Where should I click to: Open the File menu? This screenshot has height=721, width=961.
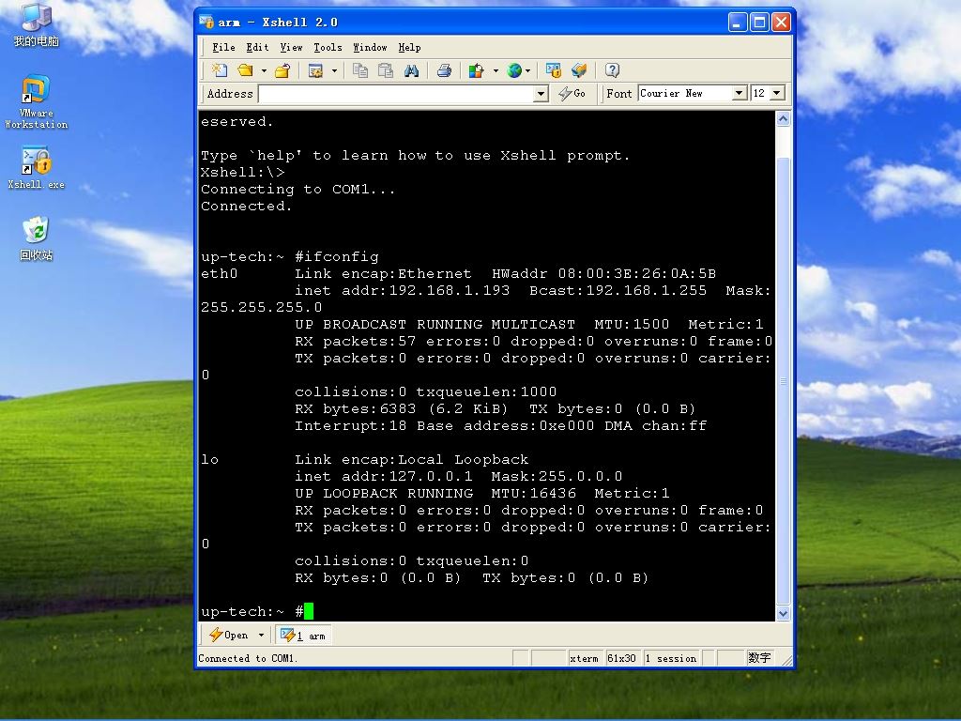point(223,47)
